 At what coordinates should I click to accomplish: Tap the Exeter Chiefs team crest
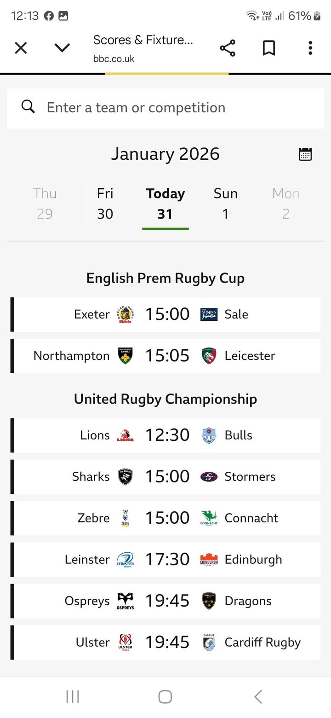click(x=125, y=315)
